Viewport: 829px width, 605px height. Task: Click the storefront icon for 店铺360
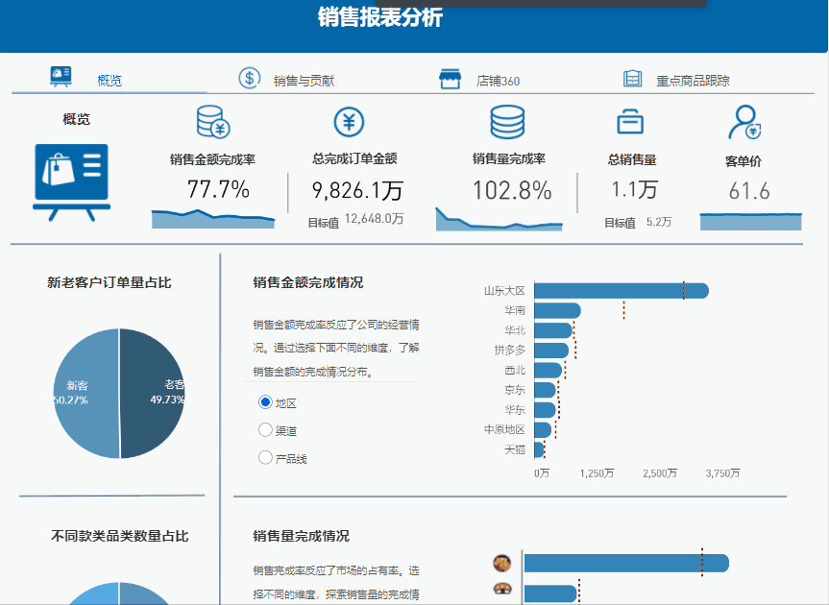(450, 79)
